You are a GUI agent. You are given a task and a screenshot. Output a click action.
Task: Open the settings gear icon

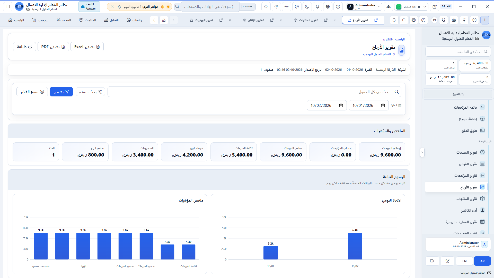pyautogui.click(x=297, y=7)
